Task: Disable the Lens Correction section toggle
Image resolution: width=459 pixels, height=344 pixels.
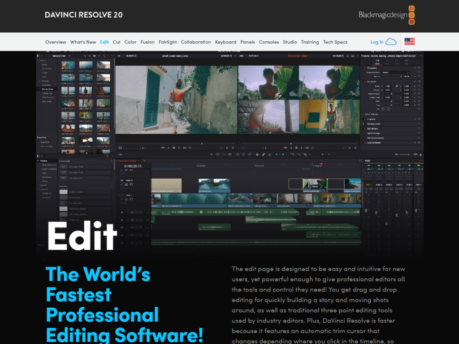Action: 364,143
